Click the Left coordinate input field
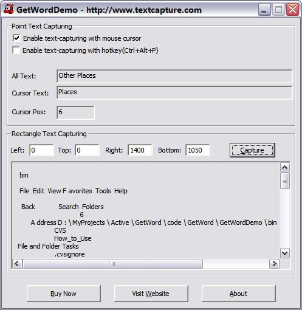 click(41, 150)
